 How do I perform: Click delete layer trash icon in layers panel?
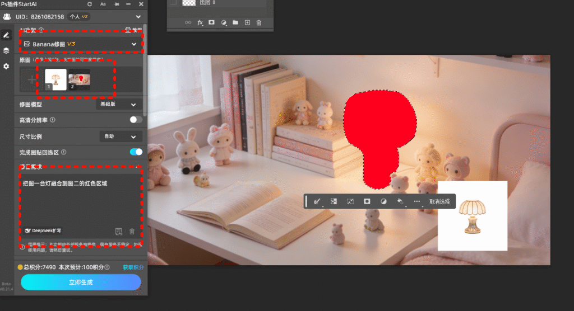click(258, 22)
